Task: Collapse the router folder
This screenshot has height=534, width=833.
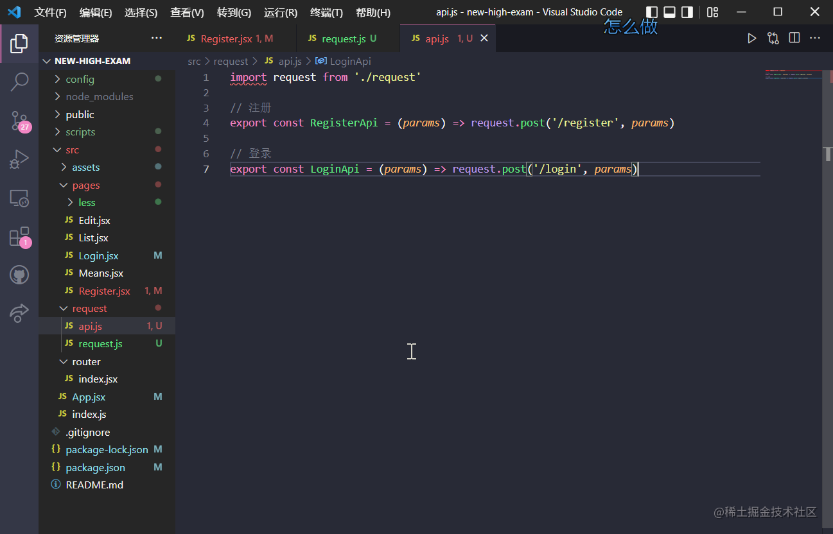Action: pyautogui.click(x=86, y=362)
